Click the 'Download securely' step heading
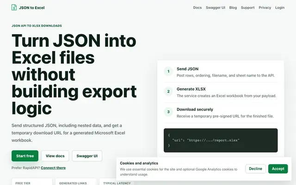Screen dimensions: 296x185 (x=195, y=110)
